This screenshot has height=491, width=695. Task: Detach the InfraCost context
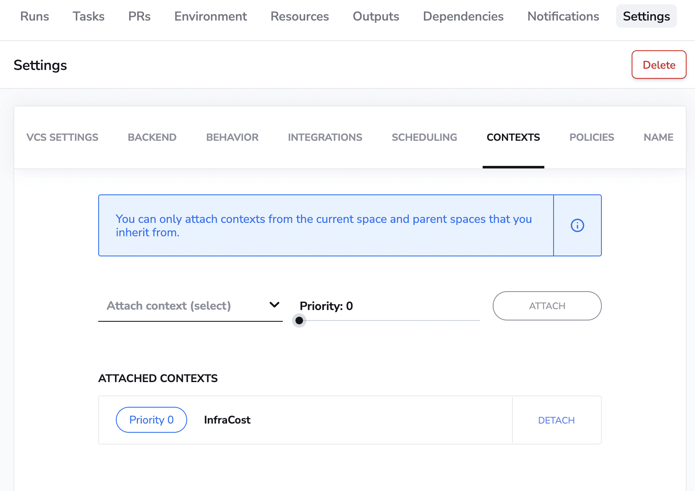click(x=556, y=420)
